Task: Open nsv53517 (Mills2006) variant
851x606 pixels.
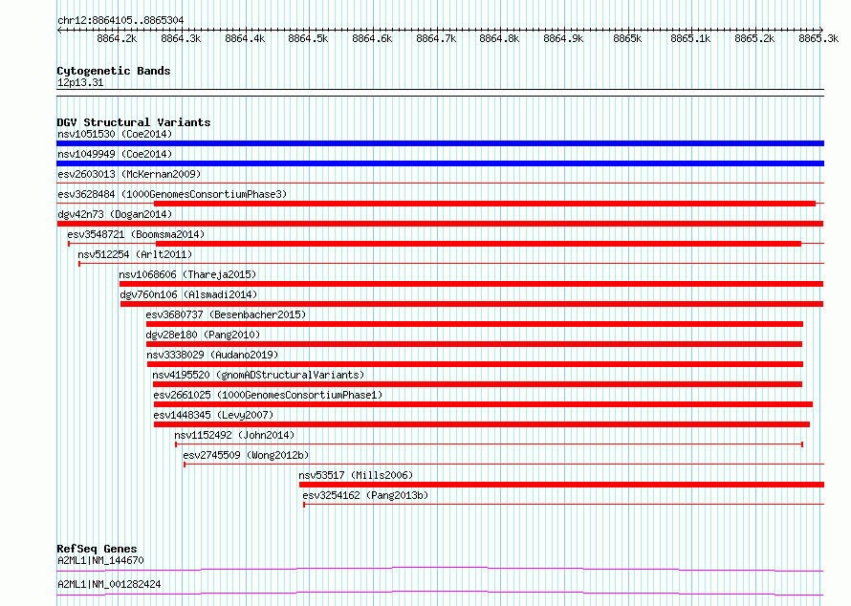Action: [x=356, y=475]
